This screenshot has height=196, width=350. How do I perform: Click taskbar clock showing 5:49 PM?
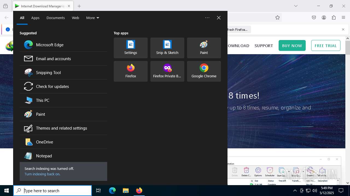pyautogui.click(x=327, y=191)
